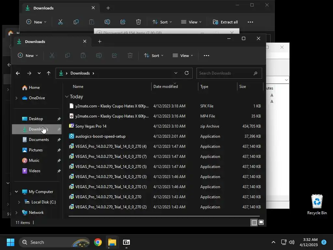Open recent locations dropdown arrow

tap(39, 73)
